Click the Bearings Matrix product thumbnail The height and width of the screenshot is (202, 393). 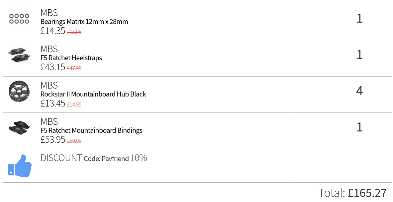pos(19,19)
